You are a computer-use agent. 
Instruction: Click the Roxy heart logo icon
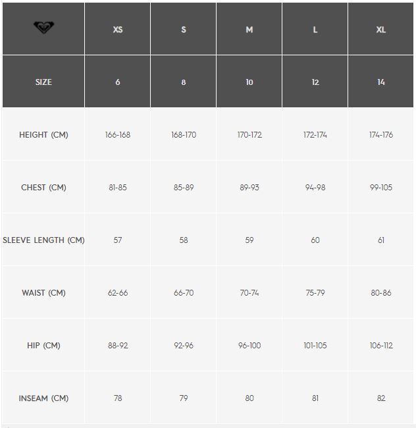coord(43,27)
